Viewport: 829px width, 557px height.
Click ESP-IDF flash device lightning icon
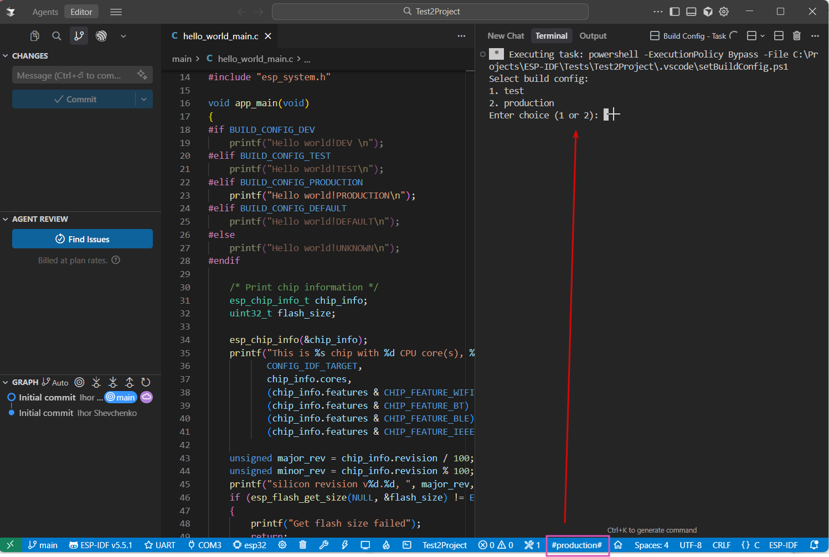344,545
